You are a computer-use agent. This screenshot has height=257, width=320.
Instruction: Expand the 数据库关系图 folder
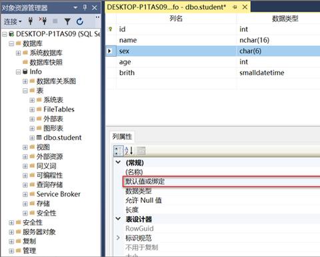click(25, 81)
